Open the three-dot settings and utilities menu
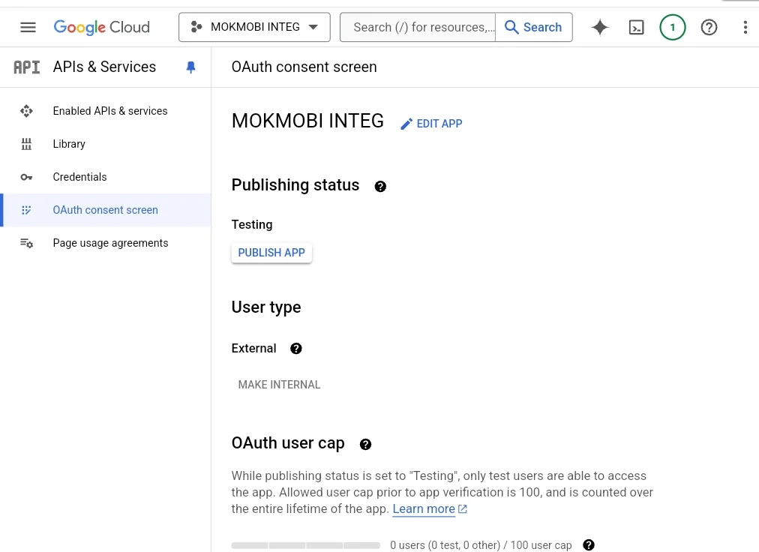The height and width of the screenshot is (552, 759). [745, 27]
